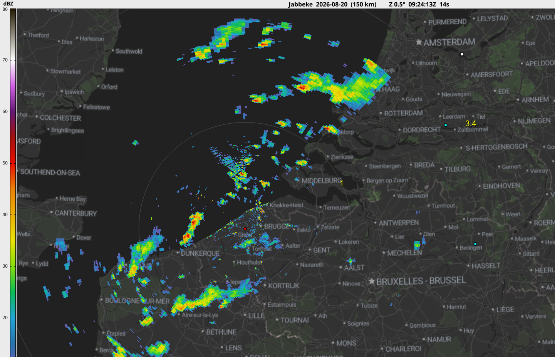
Task: Click the scan time "09:24:13Z" in the header
Action: click(x=422, y=5)
